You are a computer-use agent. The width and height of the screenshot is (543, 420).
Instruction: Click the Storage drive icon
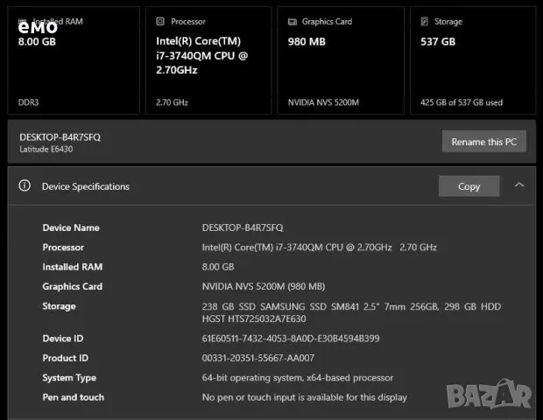(424, 22)
